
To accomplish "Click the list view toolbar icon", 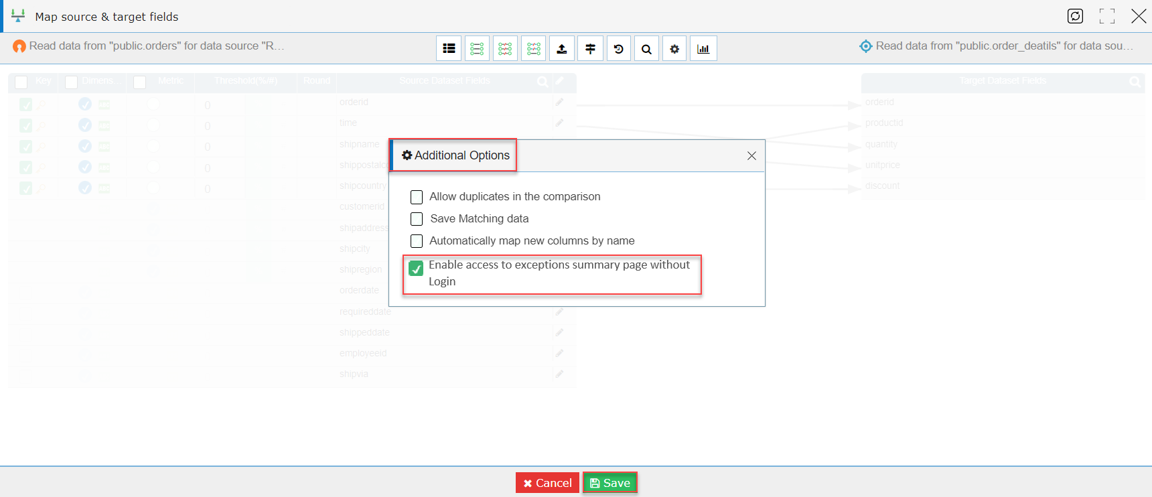I will tap(449, 48).
